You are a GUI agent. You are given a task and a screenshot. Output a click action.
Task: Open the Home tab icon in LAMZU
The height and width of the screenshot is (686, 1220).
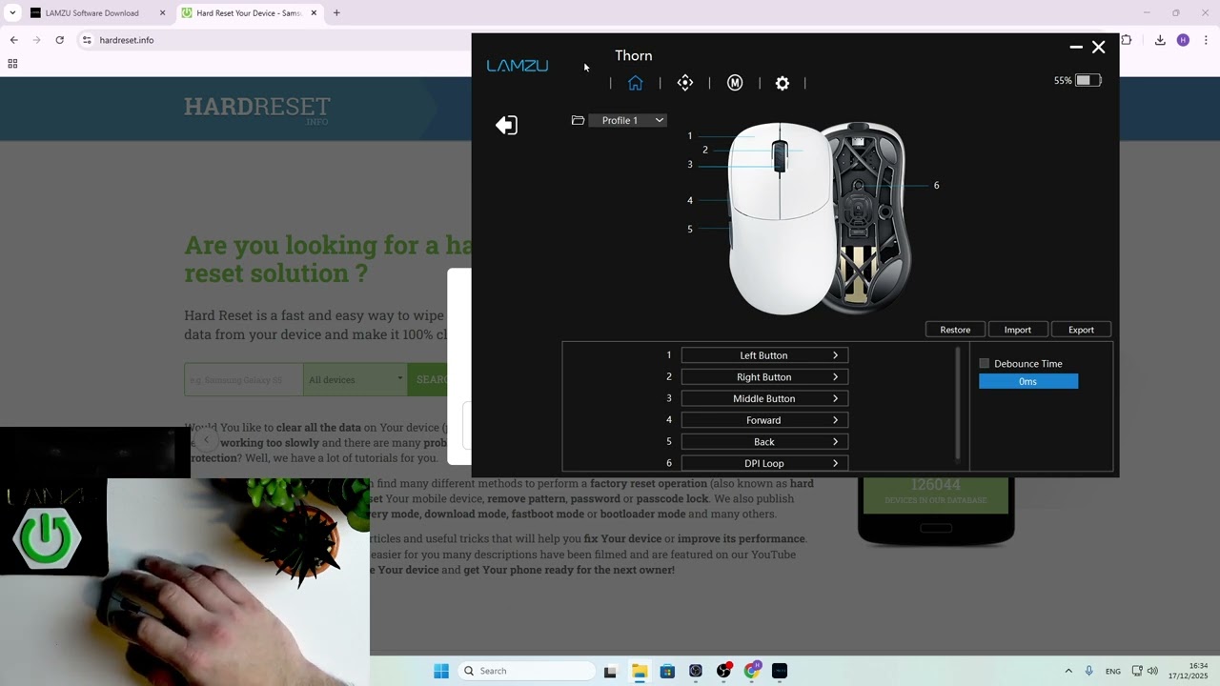pos(636,83)
